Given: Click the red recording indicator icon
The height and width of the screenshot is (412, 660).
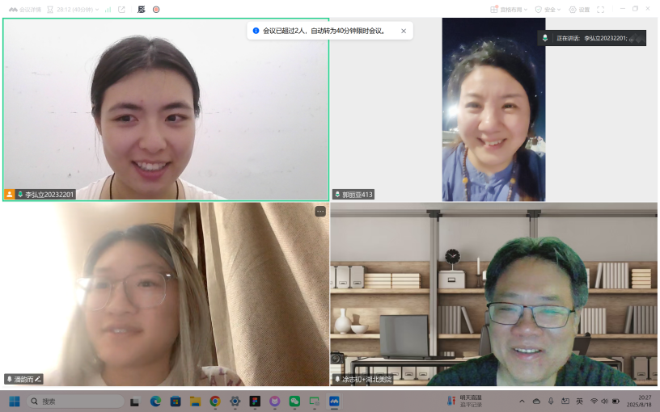Looking at the screenshot, I should (x=156, y=10).
